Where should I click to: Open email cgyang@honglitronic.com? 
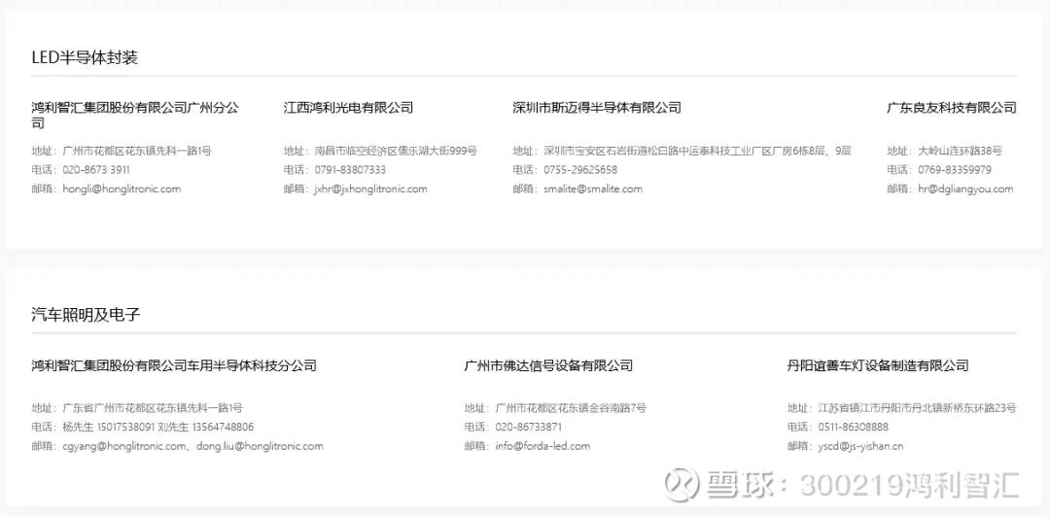[x=123, y=446]
